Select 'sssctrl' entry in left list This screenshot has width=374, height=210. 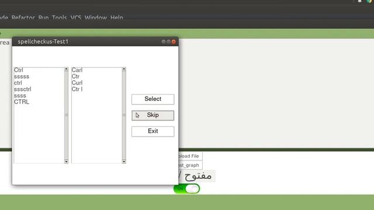(23, 89)
